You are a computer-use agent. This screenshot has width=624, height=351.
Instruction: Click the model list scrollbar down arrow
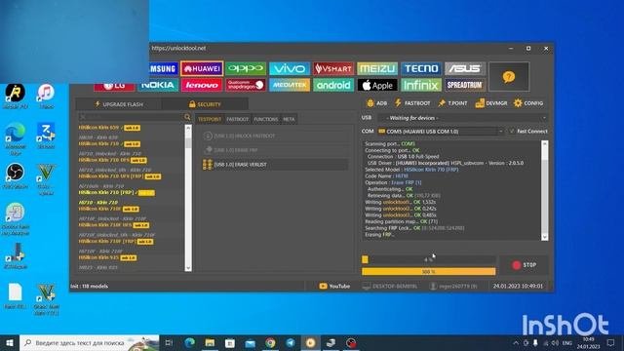(188, 268)
